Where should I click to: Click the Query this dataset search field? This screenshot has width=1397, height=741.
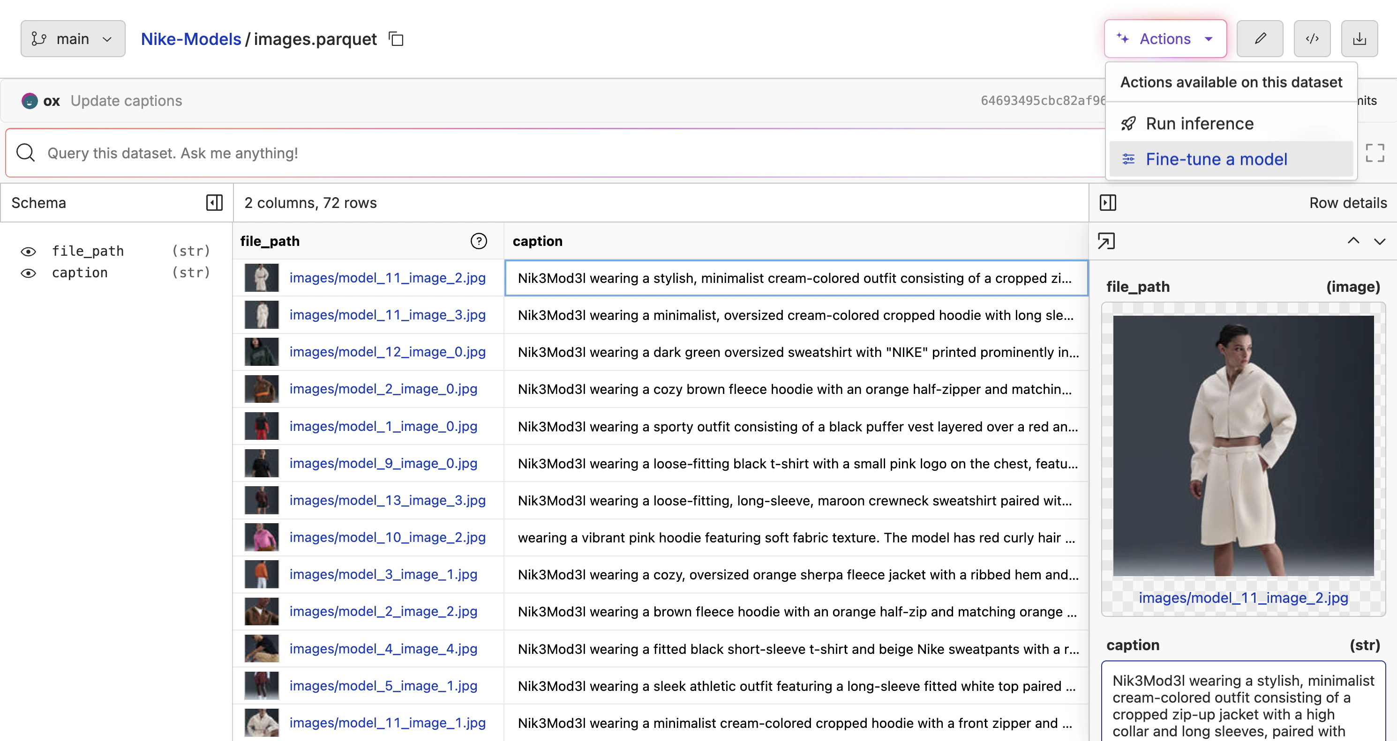(x=542, y=153)
